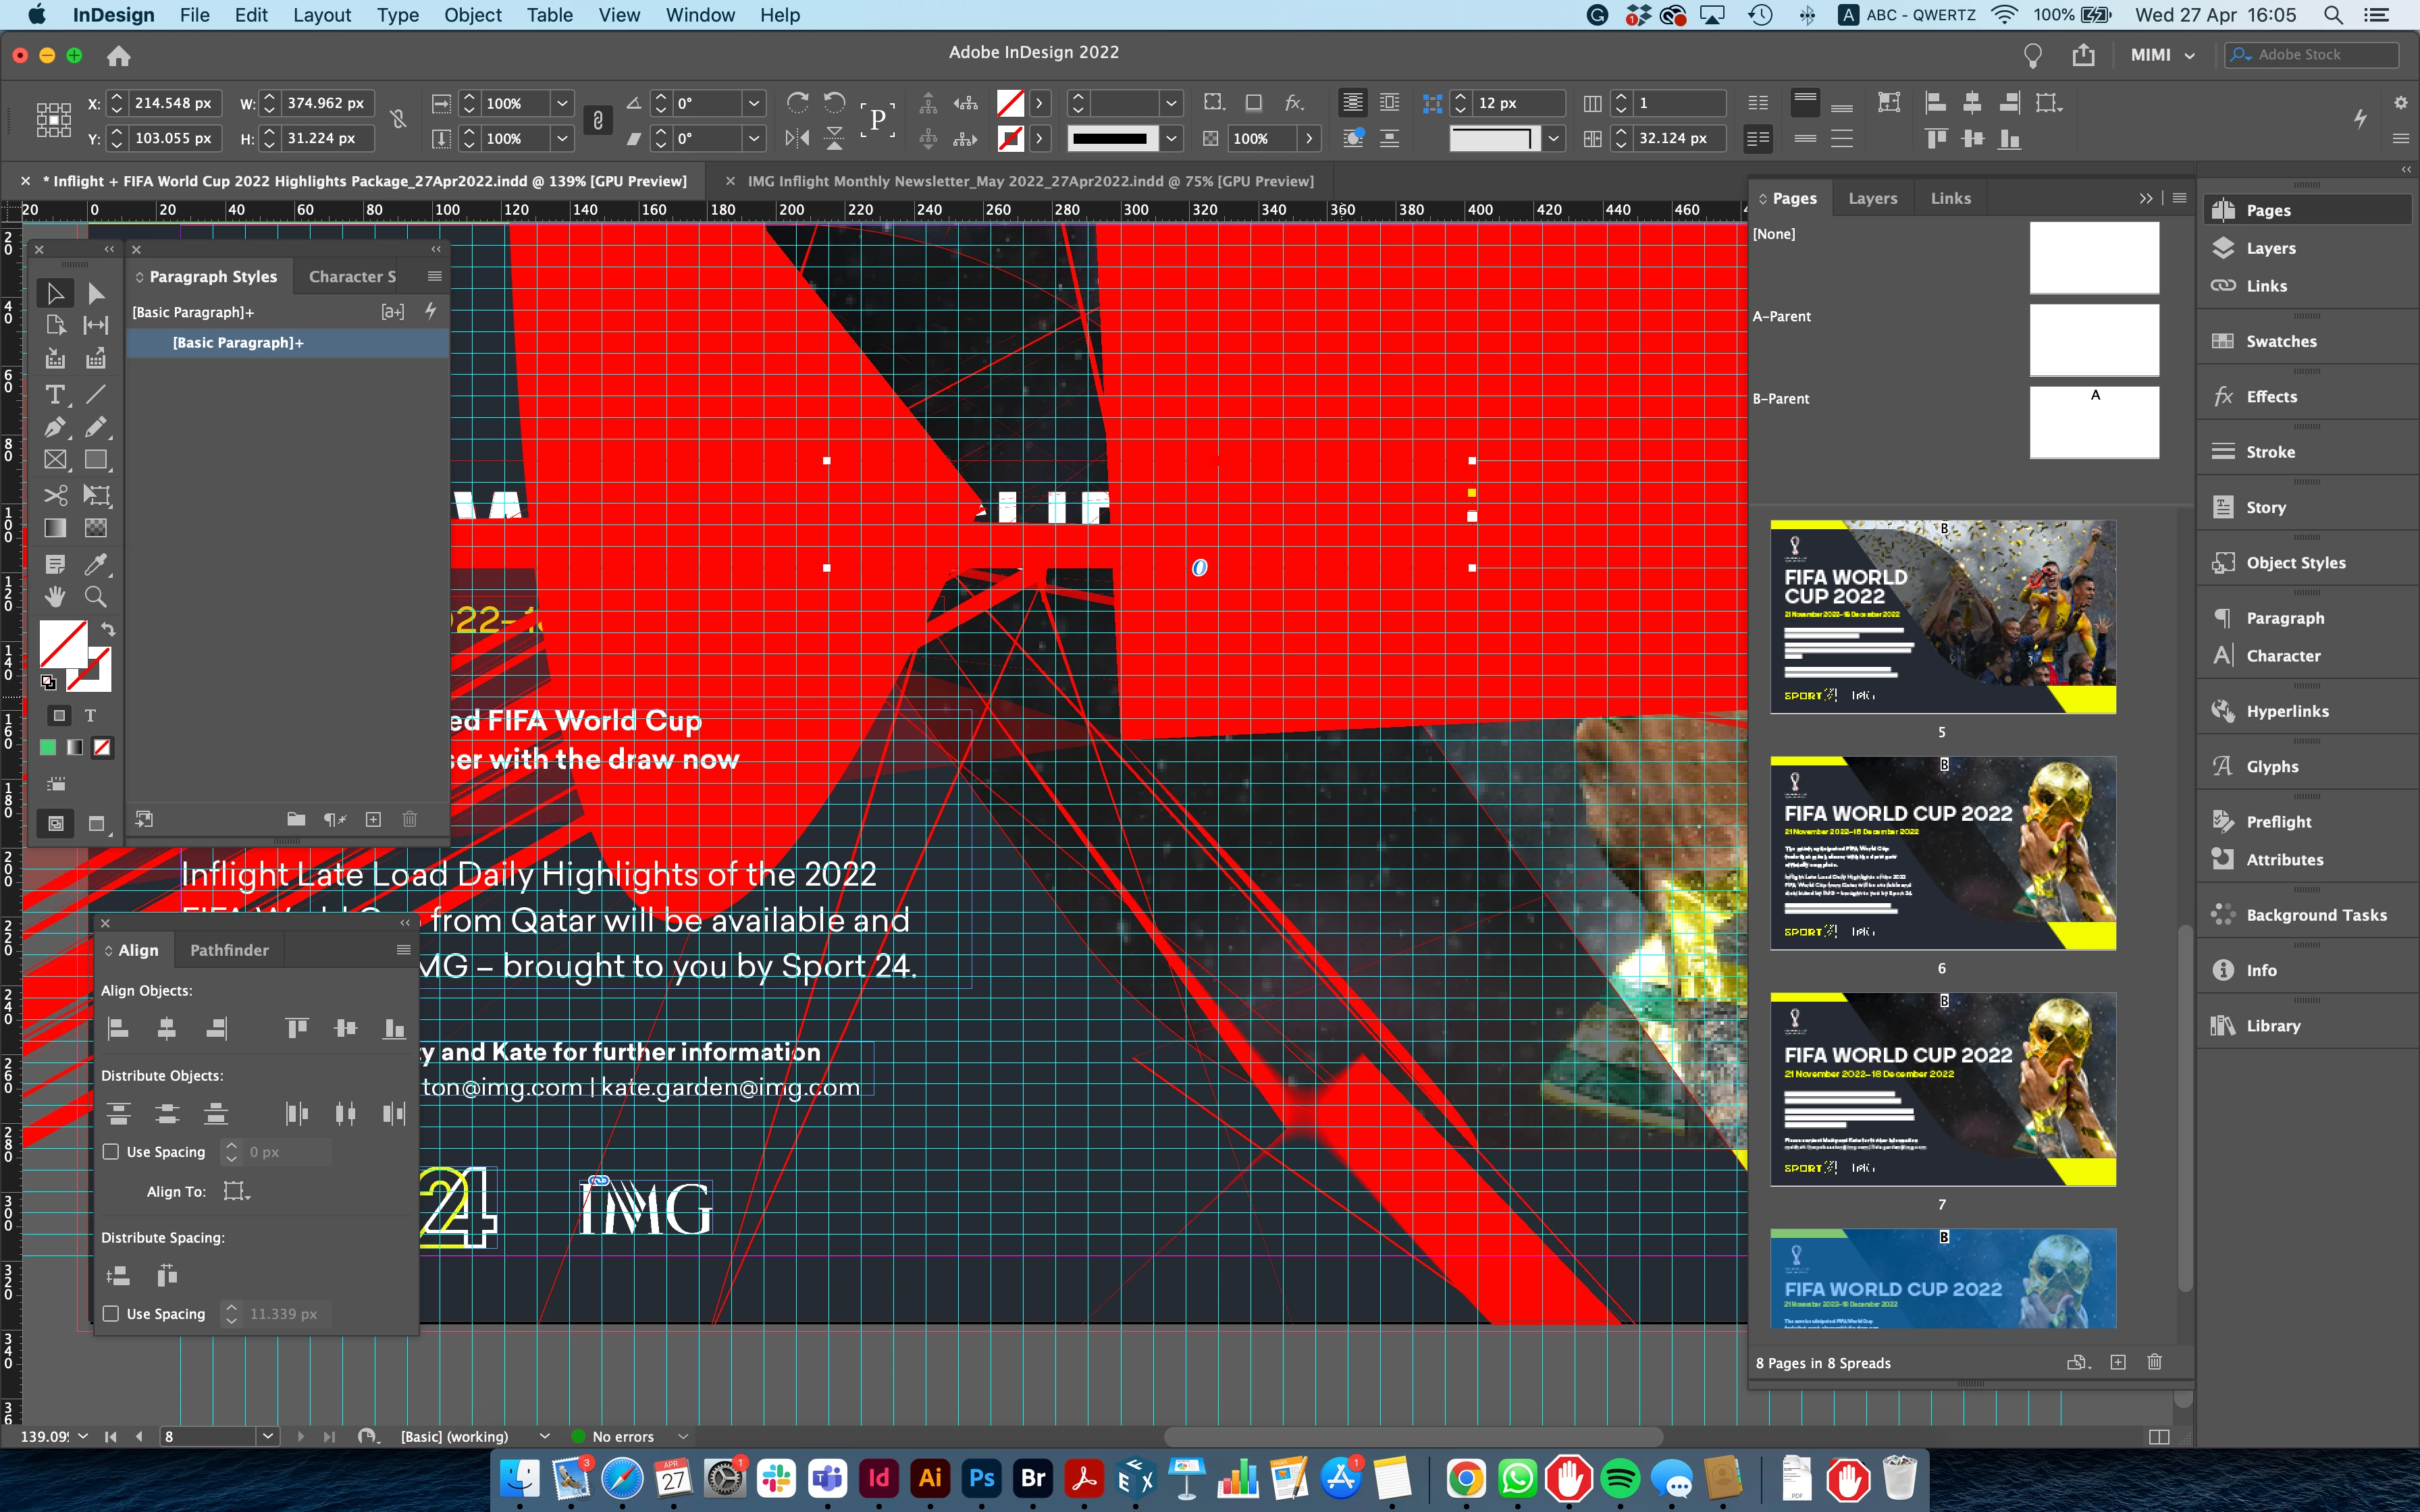The image size is (2420, 1512).
Task: Select the Type tool in toolbox
Action: pos(55,394)
